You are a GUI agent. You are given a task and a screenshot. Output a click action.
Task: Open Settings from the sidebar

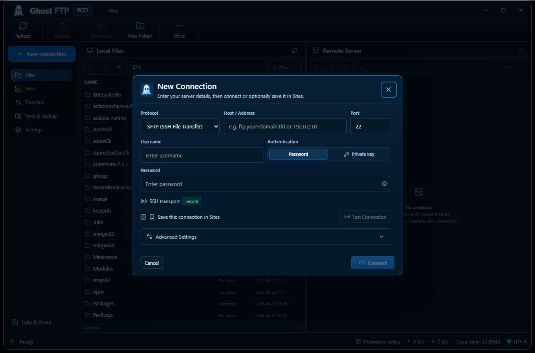(x=42, y=130)
